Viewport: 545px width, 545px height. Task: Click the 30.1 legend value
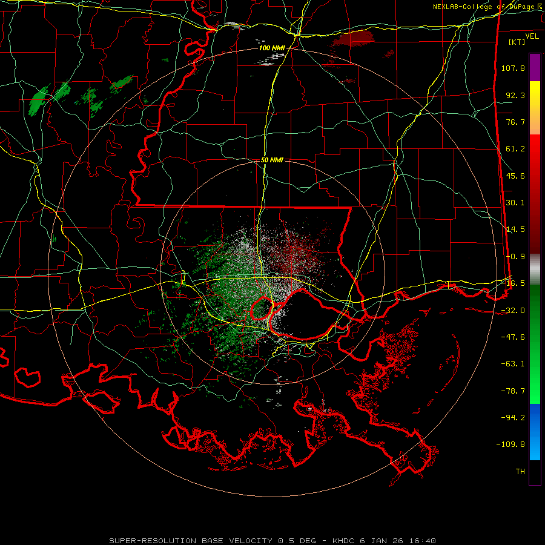(515, 203)
